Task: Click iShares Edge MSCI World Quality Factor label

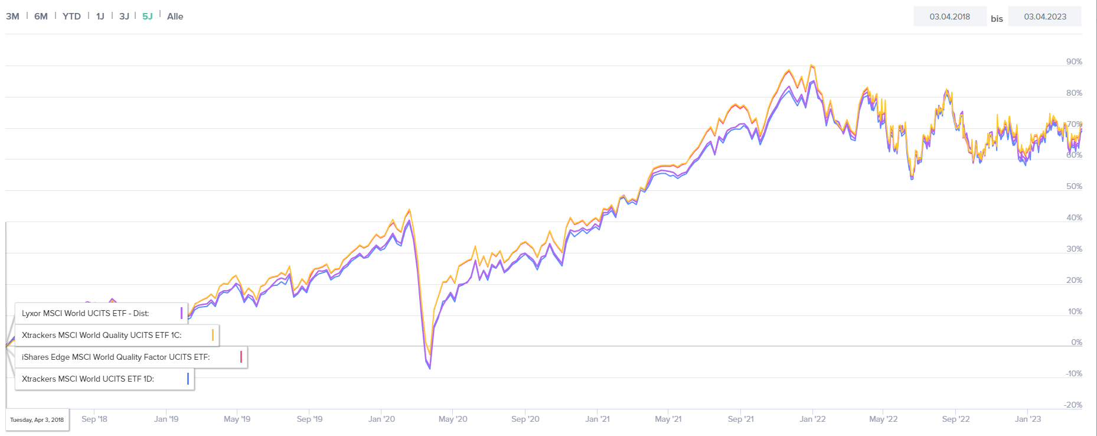Action: [116, 357]
